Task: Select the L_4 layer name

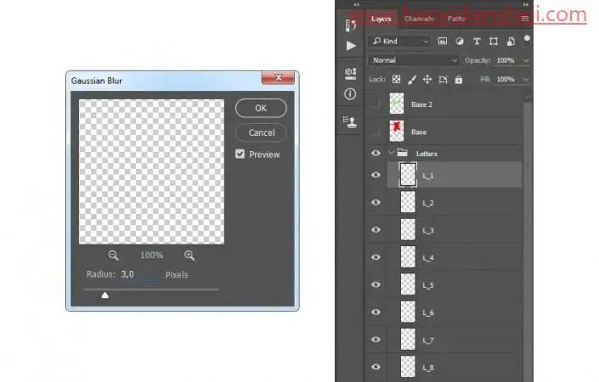Action: pos(428,258)
